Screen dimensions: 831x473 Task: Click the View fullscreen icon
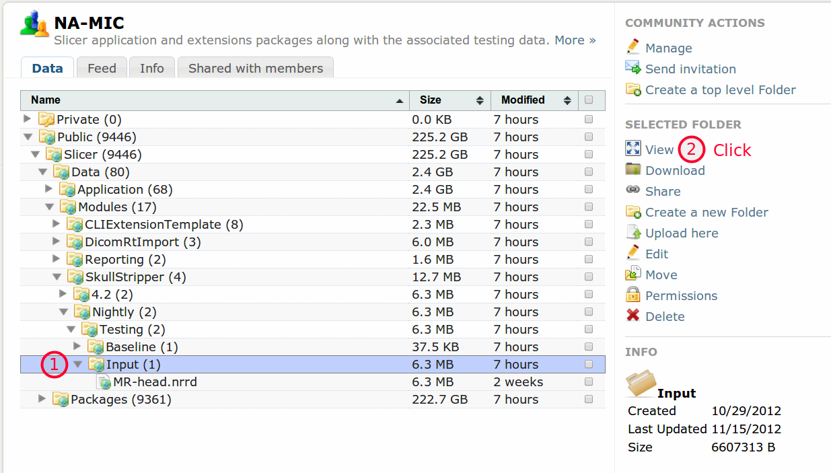(633, 149)
